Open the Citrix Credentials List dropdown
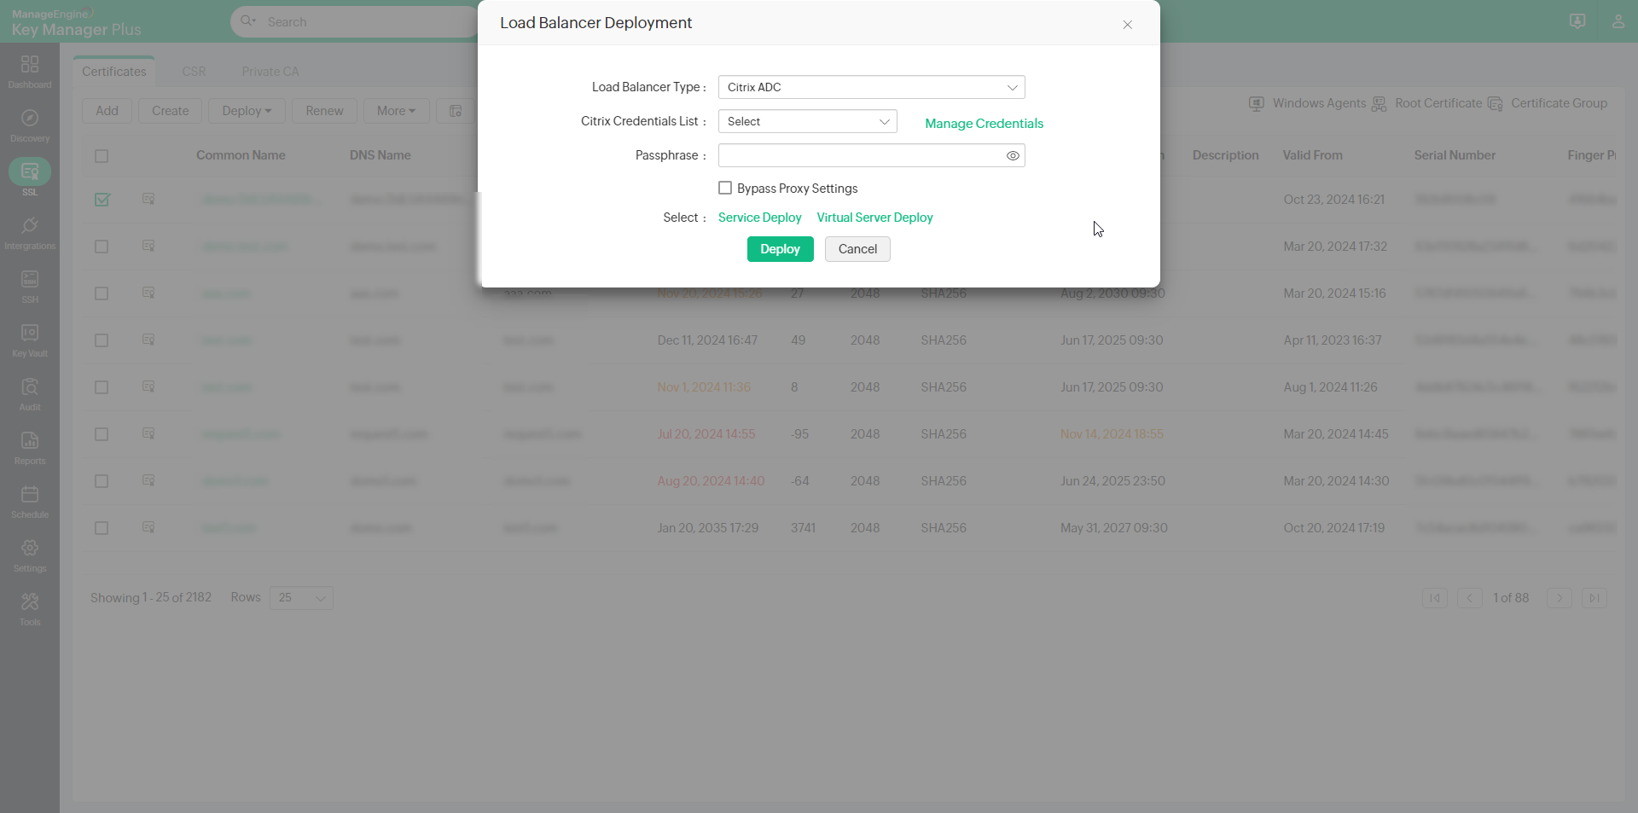Image resolution: width=1638 pixels, height=813 pixels. coord(808,122)
